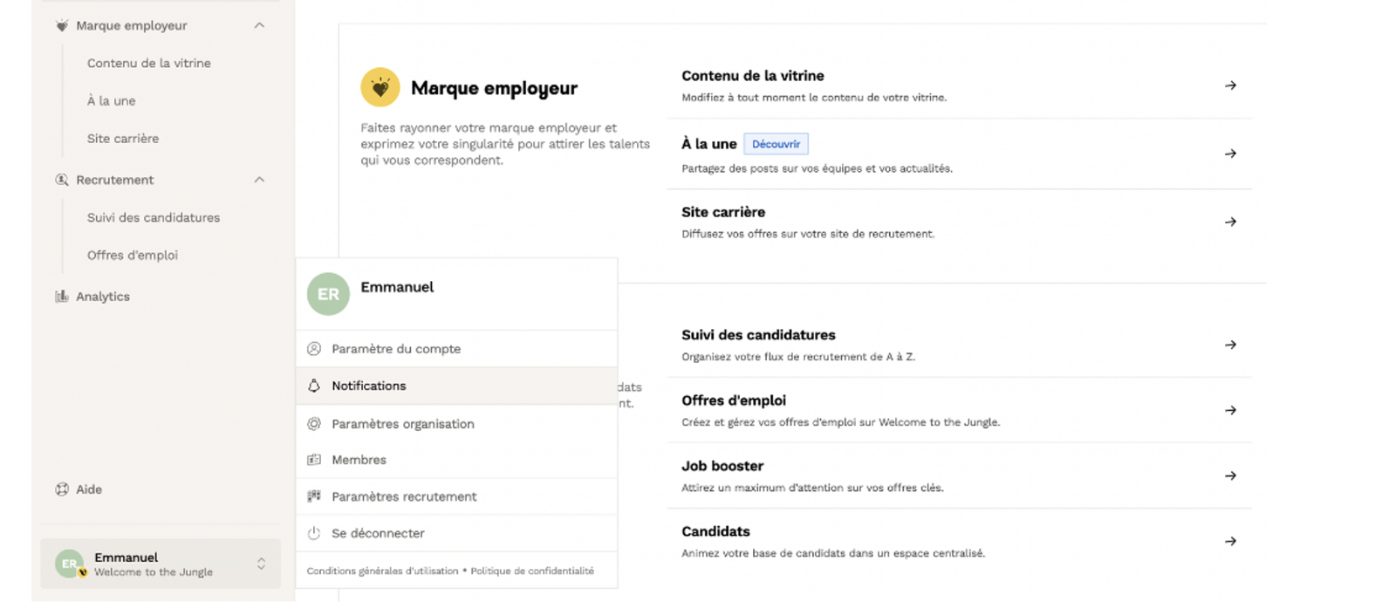Click the Analytics bar chart icon
This screenshot has width=1375, height=609.
point(62,297)
